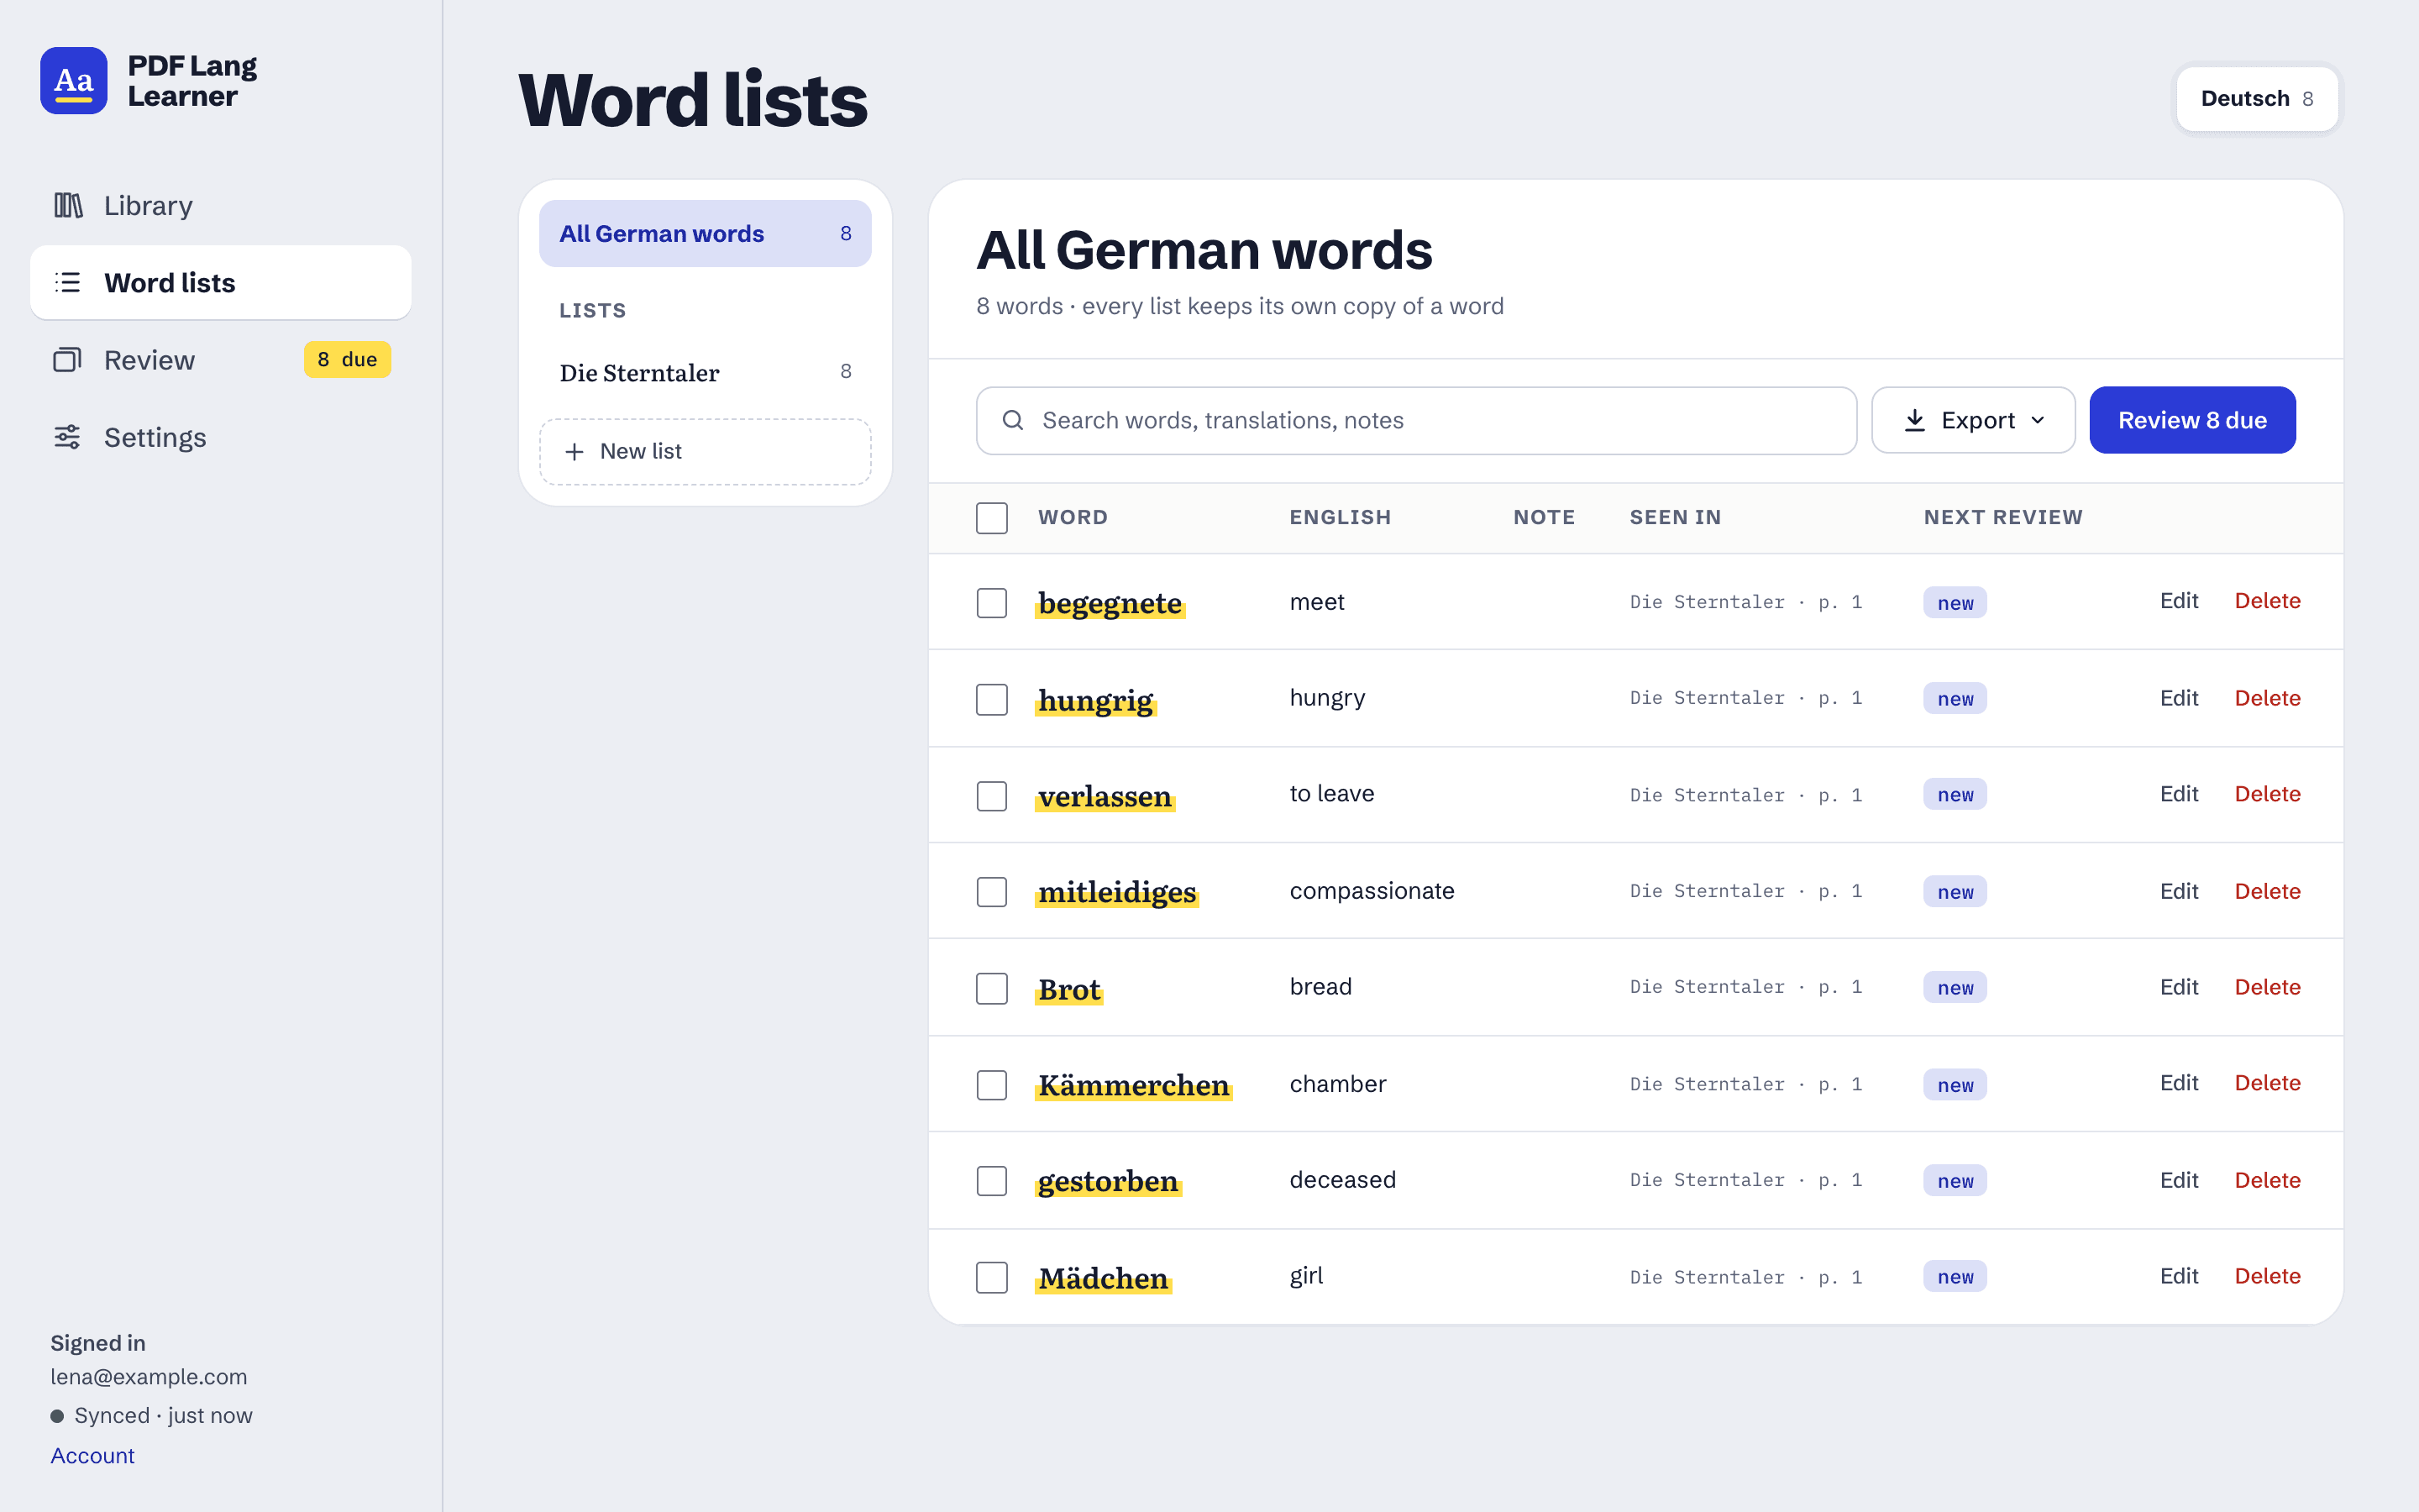
Task: Check the box for mitleidiges
Action: [x=992, y=892]
